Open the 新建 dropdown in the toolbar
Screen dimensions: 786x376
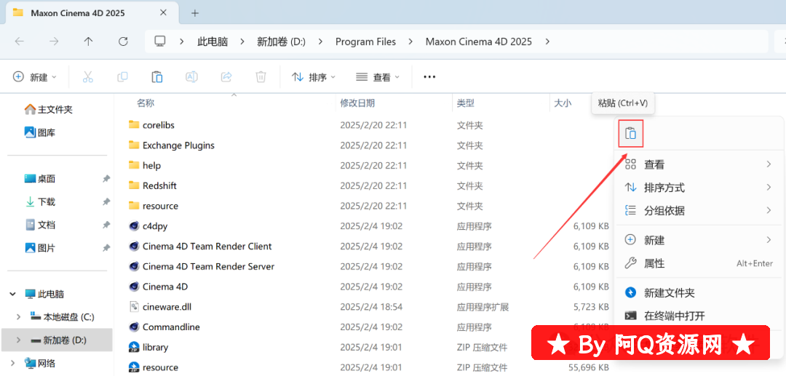point(35,77)
